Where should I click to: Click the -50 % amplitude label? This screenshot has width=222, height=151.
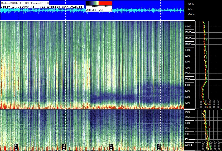coord(191,14)
